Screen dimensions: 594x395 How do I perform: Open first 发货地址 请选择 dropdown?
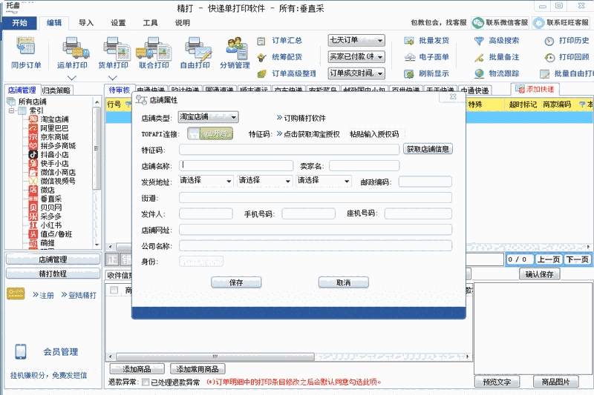206,181
